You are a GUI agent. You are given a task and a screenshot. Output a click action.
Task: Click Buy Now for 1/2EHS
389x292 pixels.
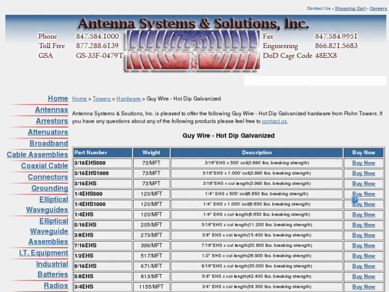pos(363,256)
